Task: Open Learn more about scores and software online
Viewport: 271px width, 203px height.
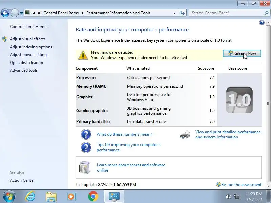Action: (x=131, y=167)
